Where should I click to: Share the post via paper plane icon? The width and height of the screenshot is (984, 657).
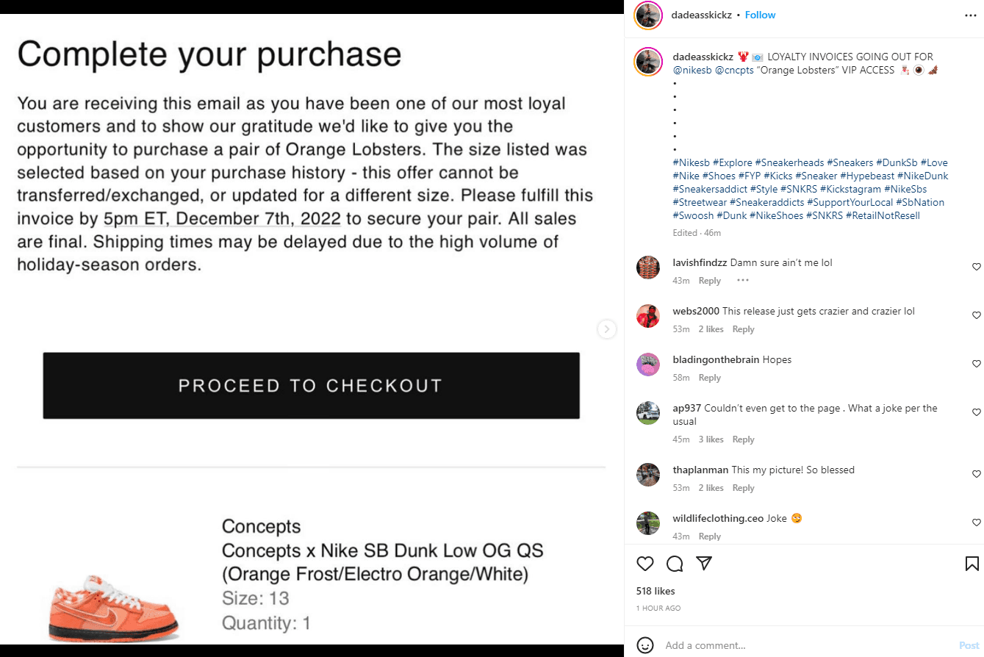coord(704,564)
